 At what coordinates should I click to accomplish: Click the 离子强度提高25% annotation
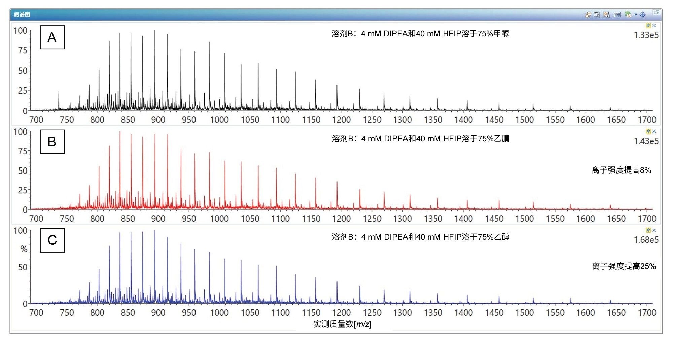click(624, 266)
